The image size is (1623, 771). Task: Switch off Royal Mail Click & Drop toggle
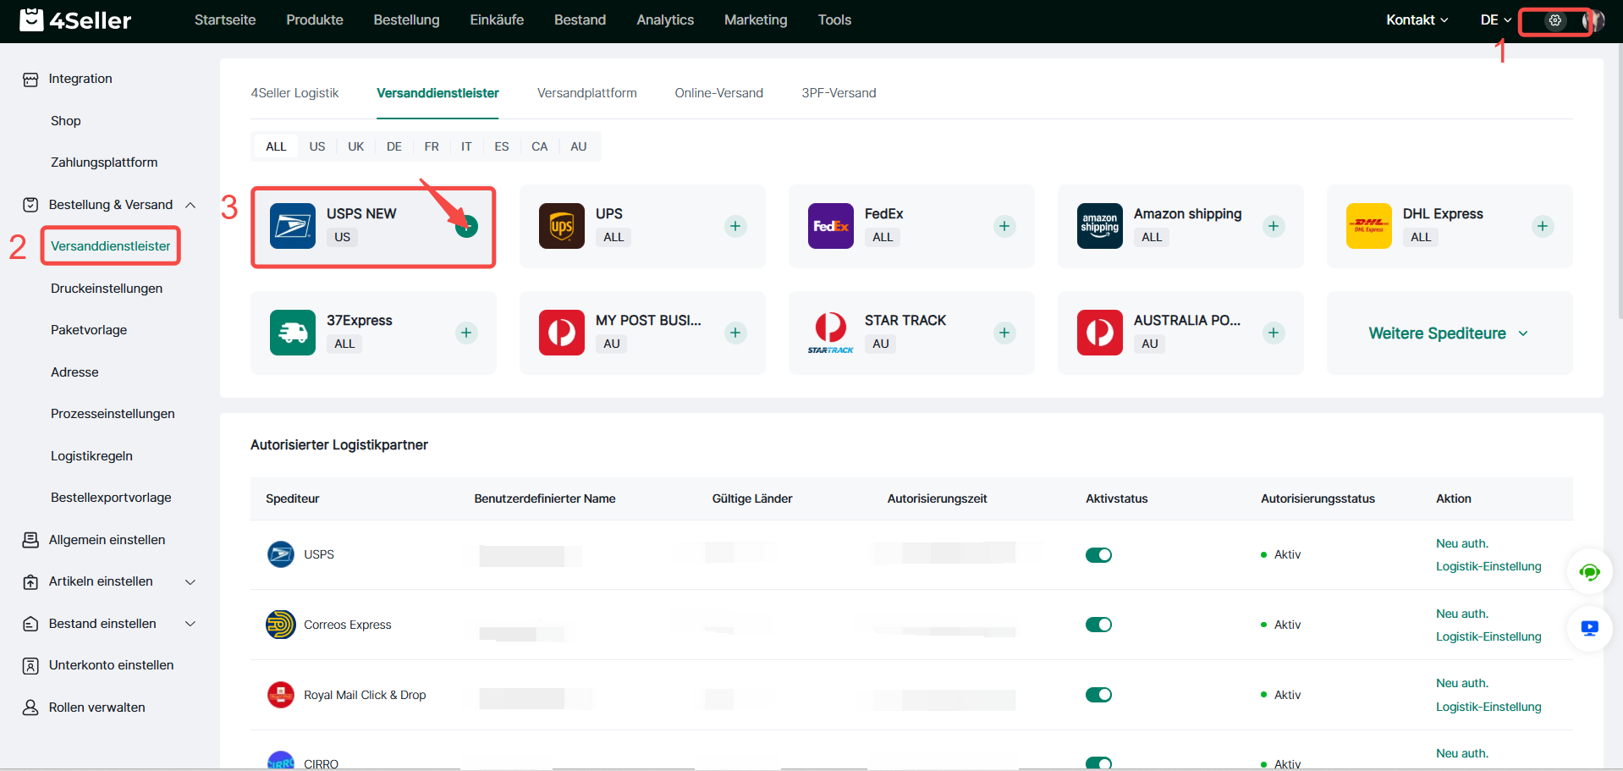(x=1098, y=695)
